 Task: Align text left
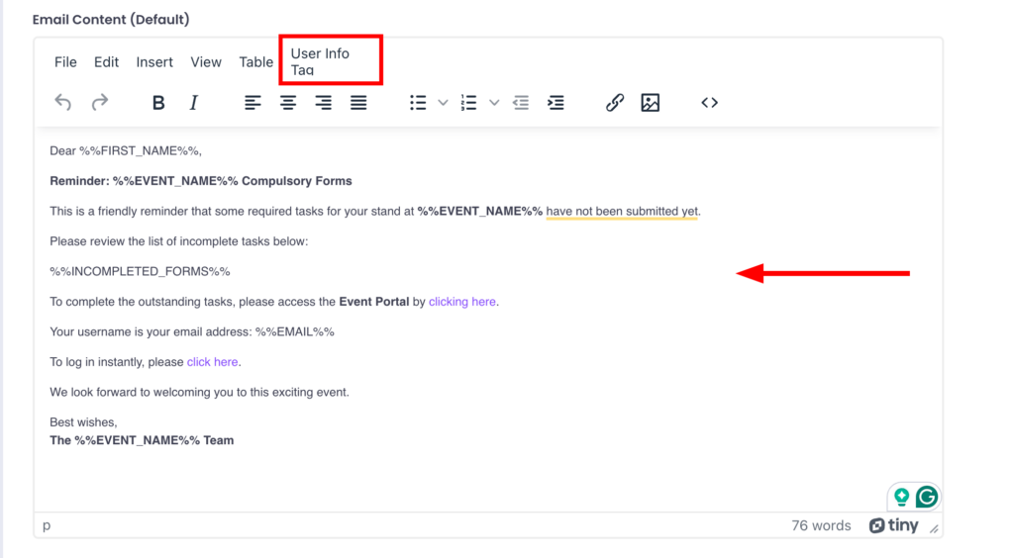[253, 103]
